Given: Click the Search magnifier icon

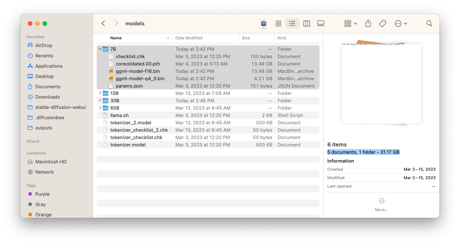Looking at the screenshot, I should coord(429,24).
